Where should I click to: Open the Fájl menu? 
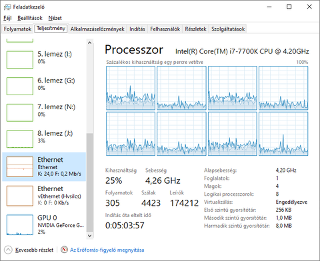(x=7, y=18)
